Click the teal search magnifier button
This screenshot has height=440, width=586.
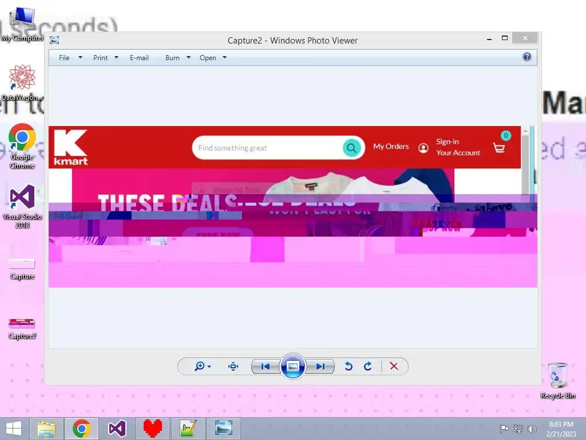click(352, 148)
